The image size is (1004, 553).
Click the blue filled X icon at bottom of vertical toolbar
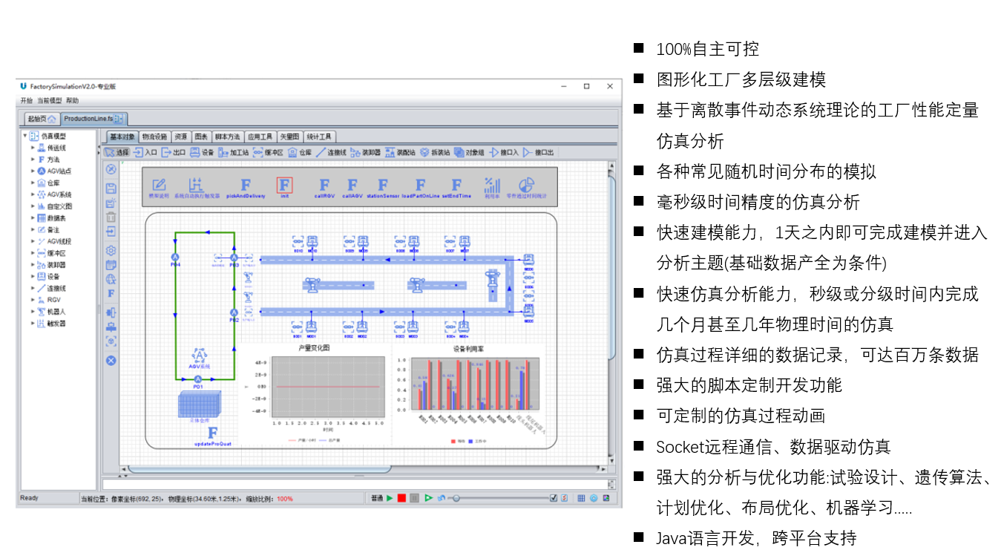[x=111, y=361]
